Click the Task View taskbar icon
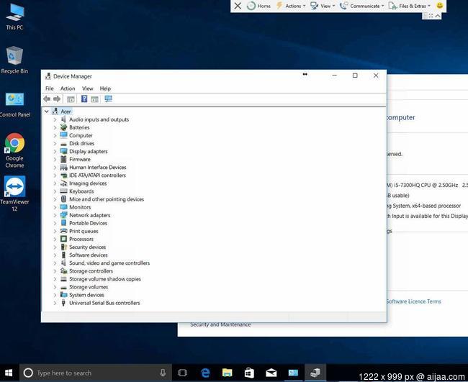This screenshot has width=468, height=382. (182, 373)
